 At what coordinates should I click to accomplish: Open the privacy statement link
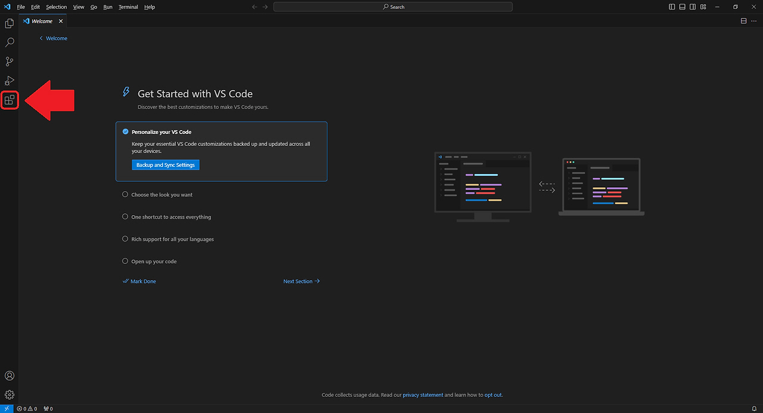pos(423,395)
